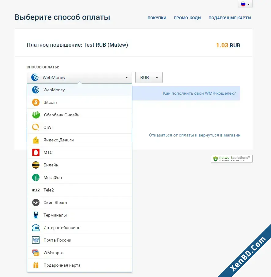Open the ПРОМО-КОДЫ link
This screenshot has width=271, height=277.
pos(187,18)
